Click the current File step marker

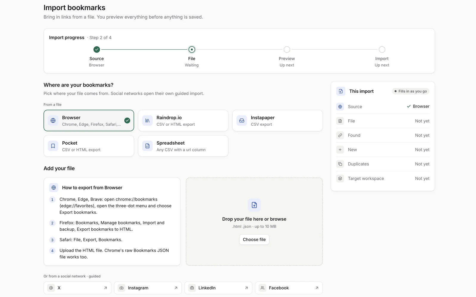pos(192,49)
